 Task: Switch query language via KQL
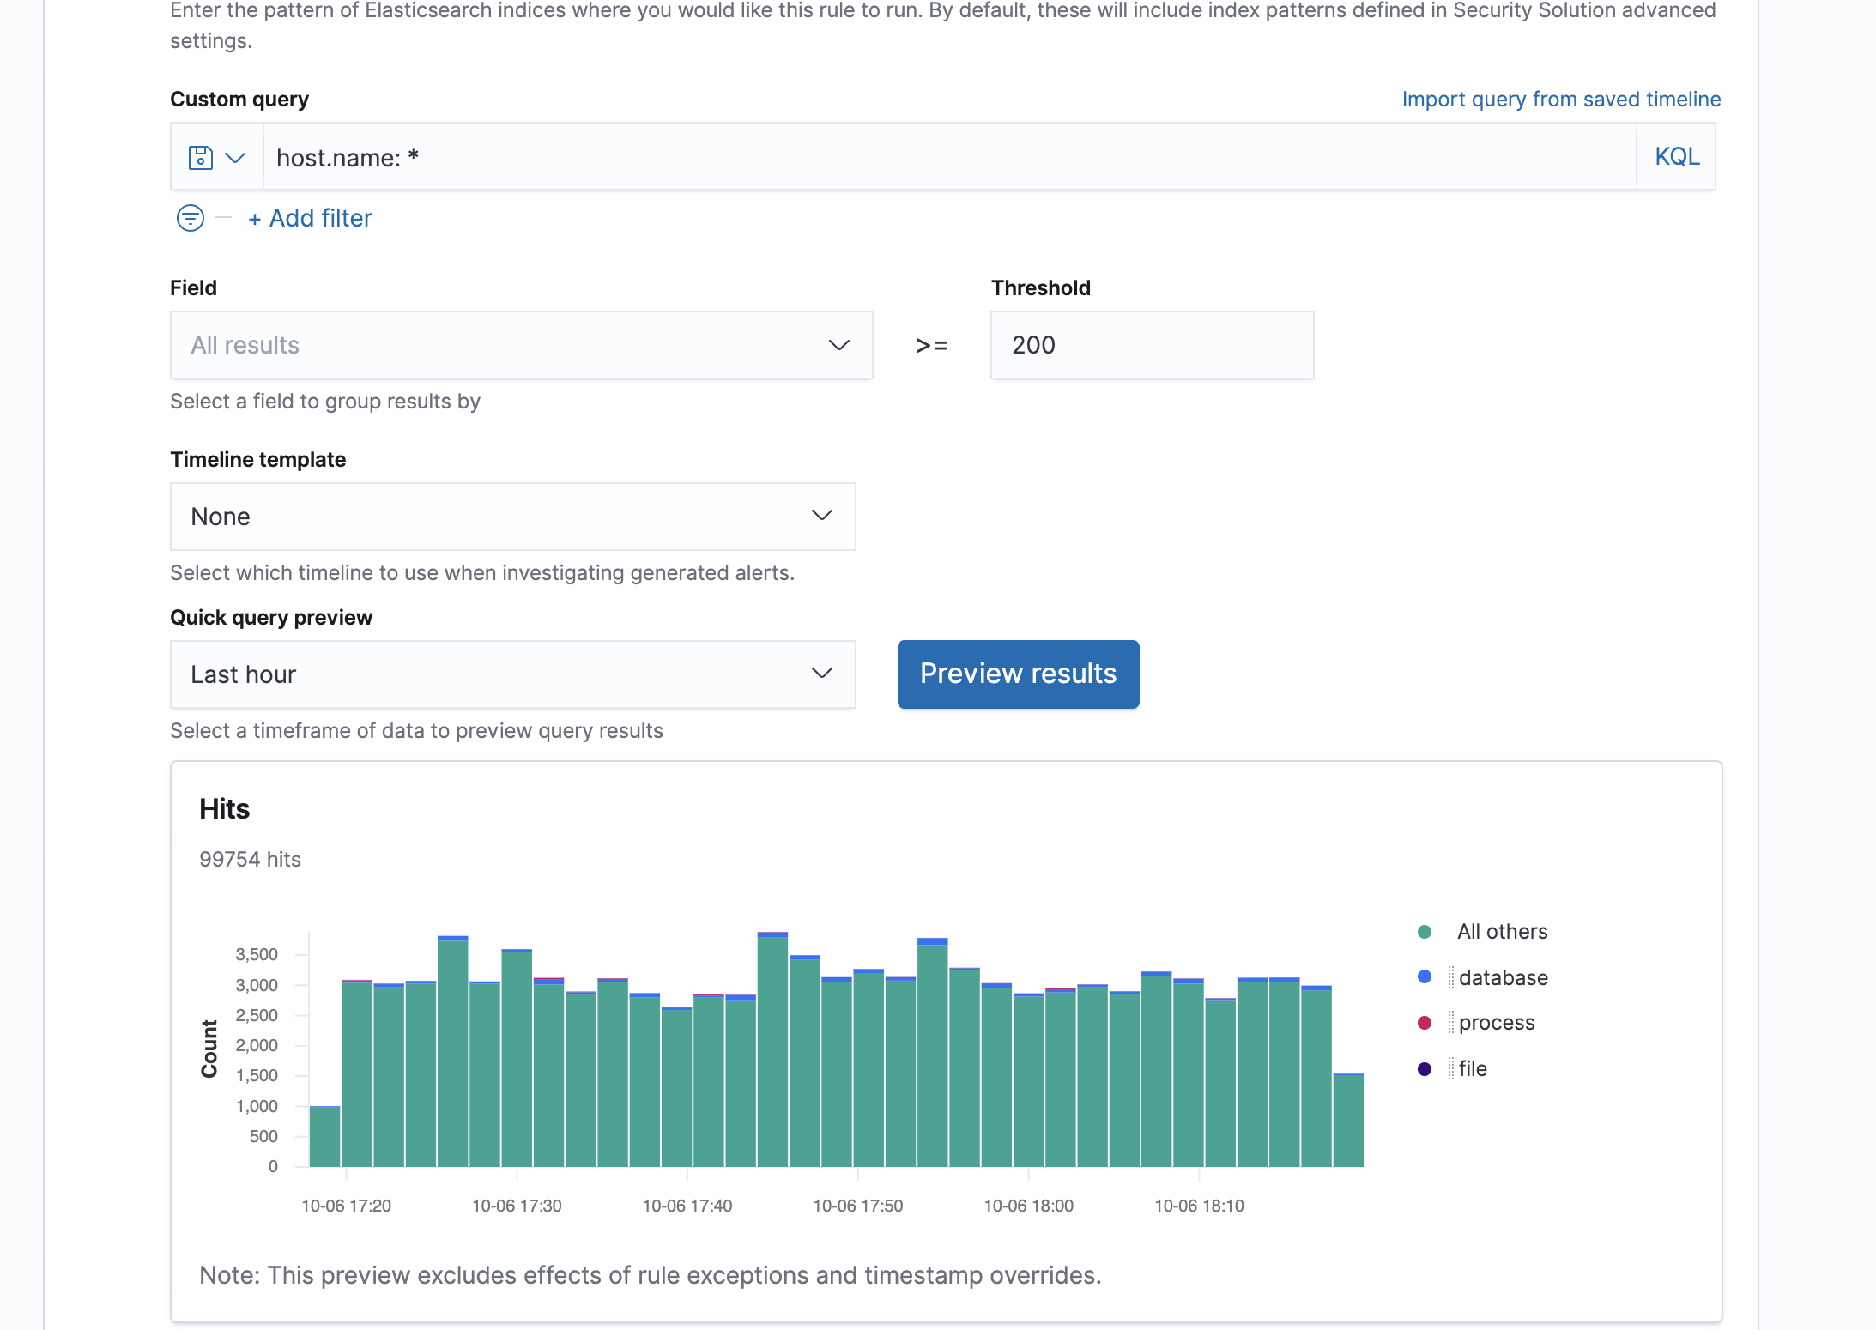tap(1676, 157)
